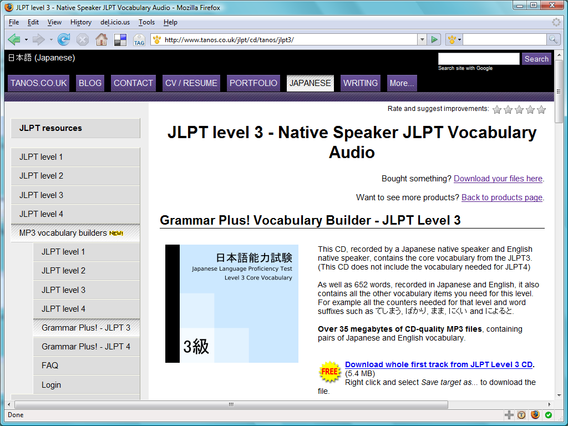Open the FAQ sidebar item

click(87, 366)
